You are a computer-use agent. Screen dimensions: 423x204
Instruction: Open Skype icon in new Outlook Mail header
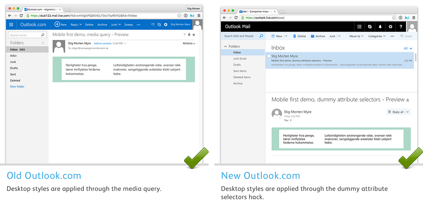(370, 27)
